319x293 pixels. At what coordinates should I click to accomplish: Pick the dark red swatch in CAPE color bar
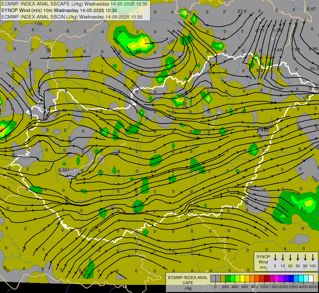tap(267, 278)
